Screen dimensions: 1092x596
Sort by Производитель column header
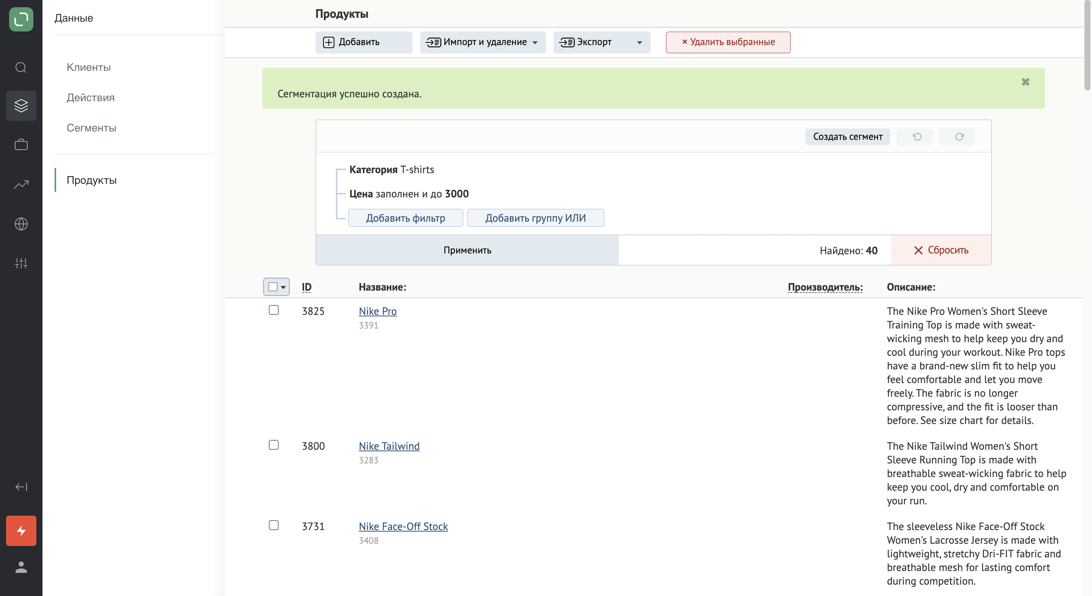point(825,287)
